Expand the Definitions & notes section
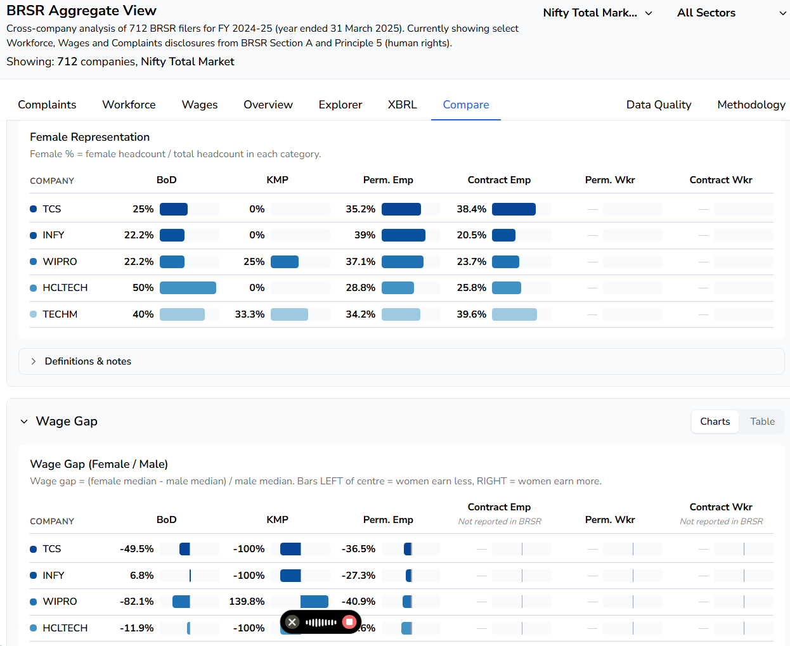Screen dimensions: 790x646 (401, 361)
